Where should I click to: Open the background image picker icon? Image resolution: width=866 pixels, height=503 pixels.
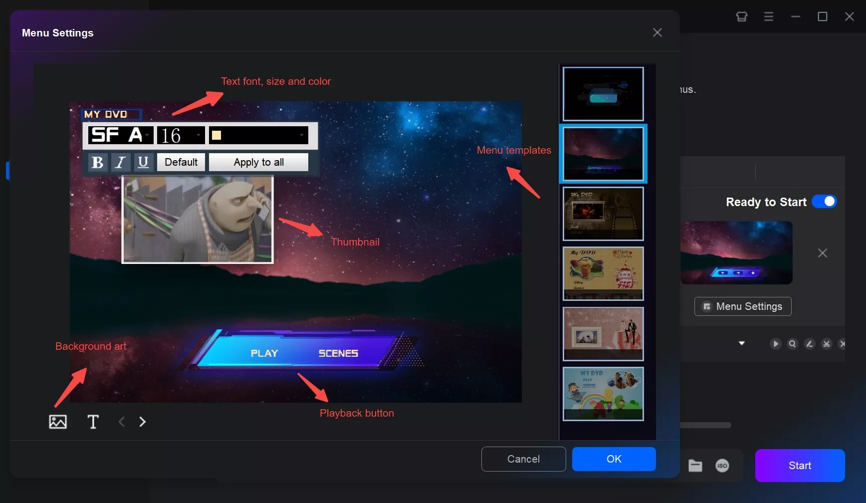pos(58,422)
